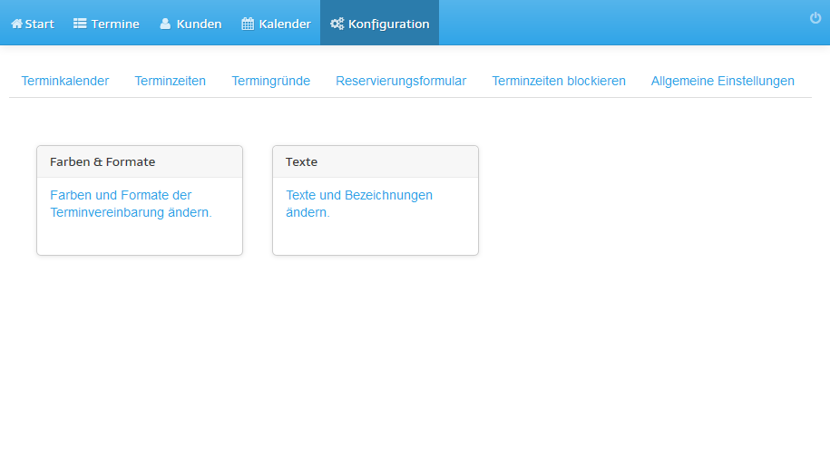Screen dimensions: 830x458
Task: Open the Termine label in the navigation
Action: point(115,24)
